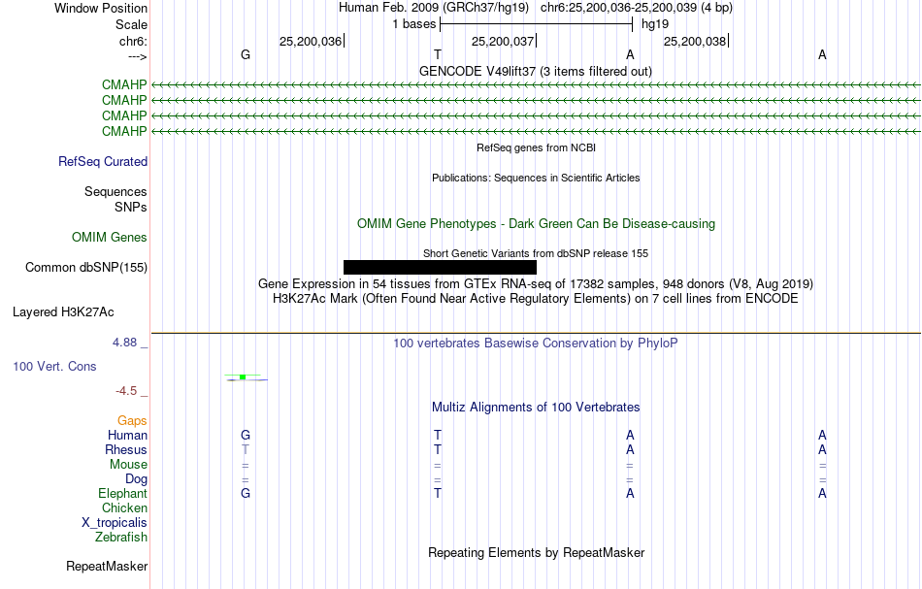922x589 pixels.
Task: Click the 1 bases scale bar
Action: pos(537,24)
